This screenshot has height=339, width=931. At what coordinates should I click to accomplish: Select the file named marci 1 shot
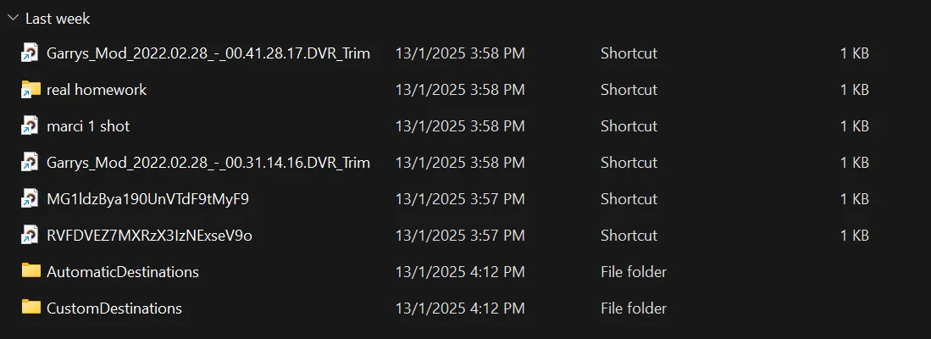point(88,126)
